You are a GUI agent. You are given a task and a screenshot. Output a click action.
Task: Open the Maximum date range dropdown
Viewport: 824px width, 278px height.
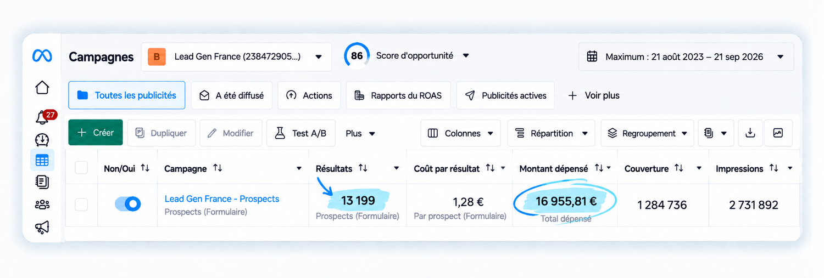point(686,56)
